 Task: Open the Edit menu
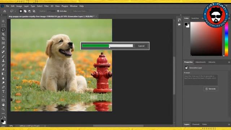click(13, 6)
